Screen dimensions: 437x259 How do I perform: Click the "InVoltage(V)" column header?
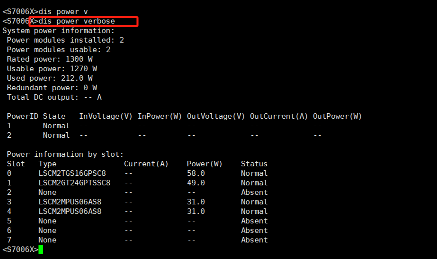tap(105, 116)
